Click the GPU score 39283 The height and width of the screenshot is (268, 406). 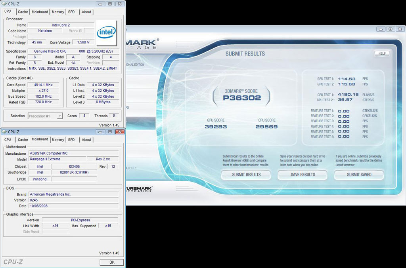pos(216,127)
